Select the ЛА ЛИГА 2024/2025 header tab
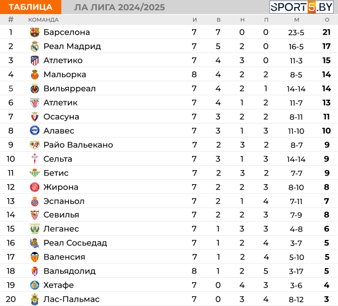This screenshot has height=306, width=338. point(119,7)
